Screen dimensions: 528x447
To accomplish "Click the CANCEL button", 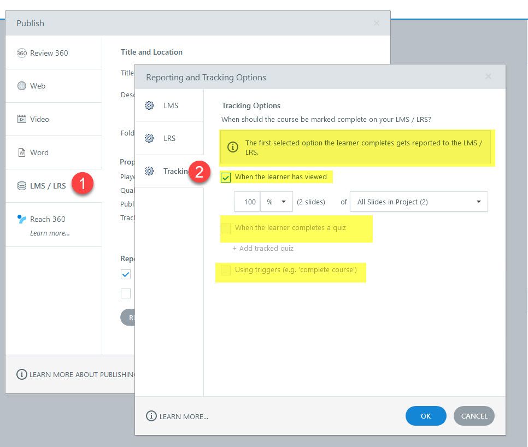I will [x=474, y=416].
